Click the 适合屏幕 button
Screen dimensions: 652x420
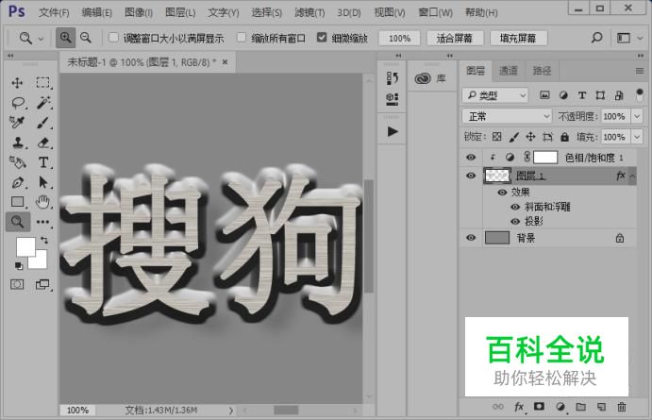click(455, 39)
